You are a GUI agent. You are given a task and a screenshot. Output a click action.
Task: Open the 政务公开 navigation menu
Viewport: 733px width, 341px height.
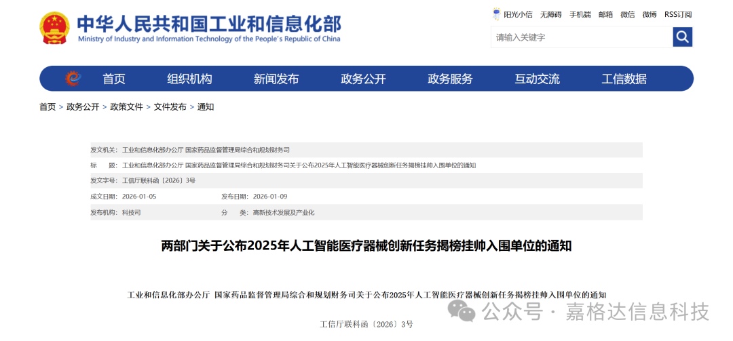[363, 79]
